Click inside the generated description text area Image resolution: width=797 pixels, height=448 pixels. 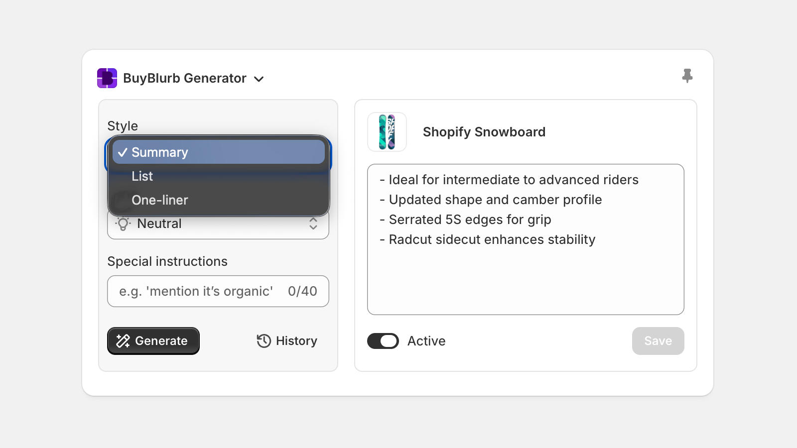pos(526,279)
